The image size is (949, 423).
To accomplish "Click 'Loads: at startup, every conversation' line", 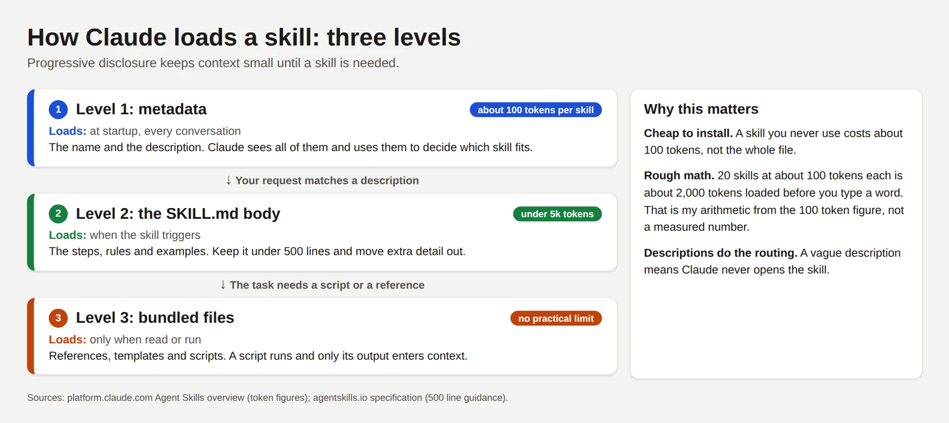I will coord(145,131).
